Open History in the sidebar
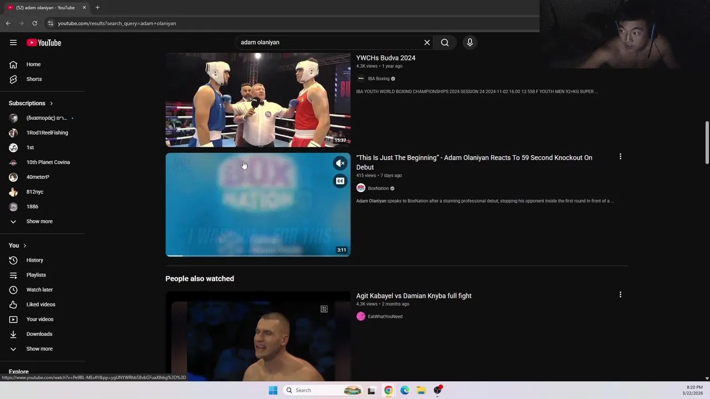 43,260
